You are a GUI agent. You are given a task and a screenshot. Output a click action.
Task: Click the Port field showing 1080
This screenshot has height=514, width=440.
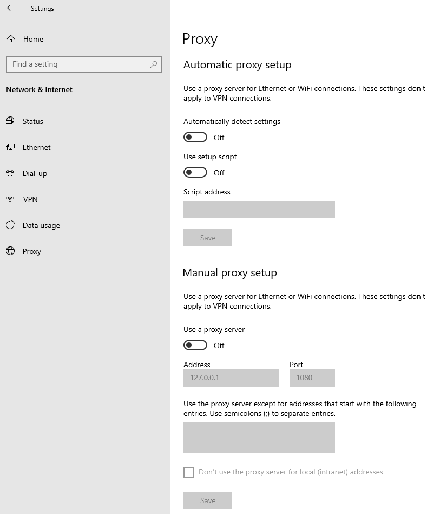click(x=312, y=378)
